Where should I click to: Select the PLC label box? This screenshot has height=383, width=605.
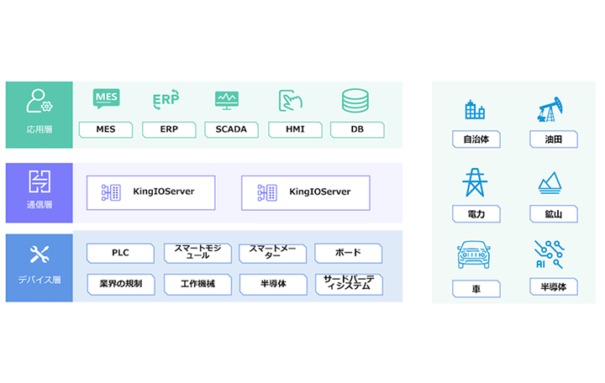coord(121,253)
